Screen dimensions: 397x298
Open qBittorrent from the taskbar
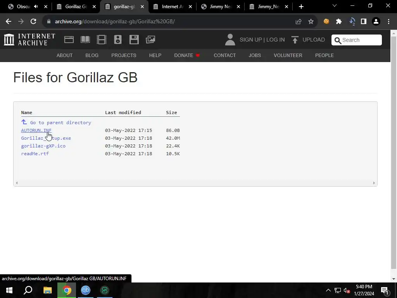[x=86, y=290]
